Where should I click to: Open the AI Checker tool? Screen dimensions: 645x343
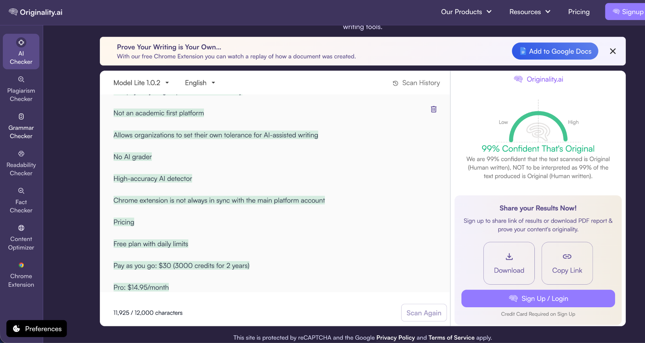[x=21, y=51]
